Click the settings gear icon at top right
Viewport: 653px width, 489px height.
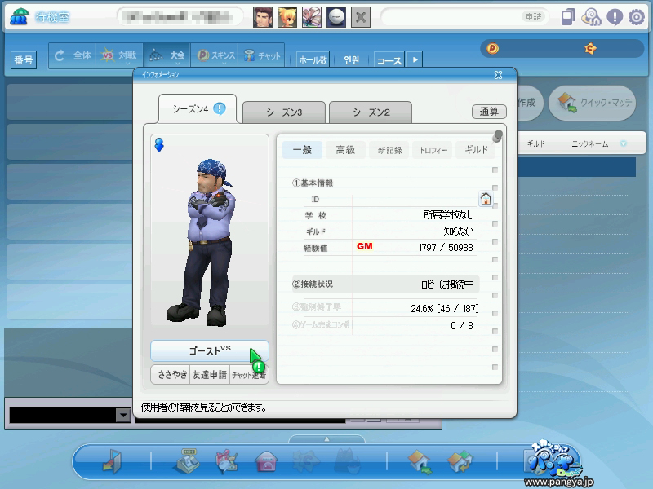(x=636, y=17)
